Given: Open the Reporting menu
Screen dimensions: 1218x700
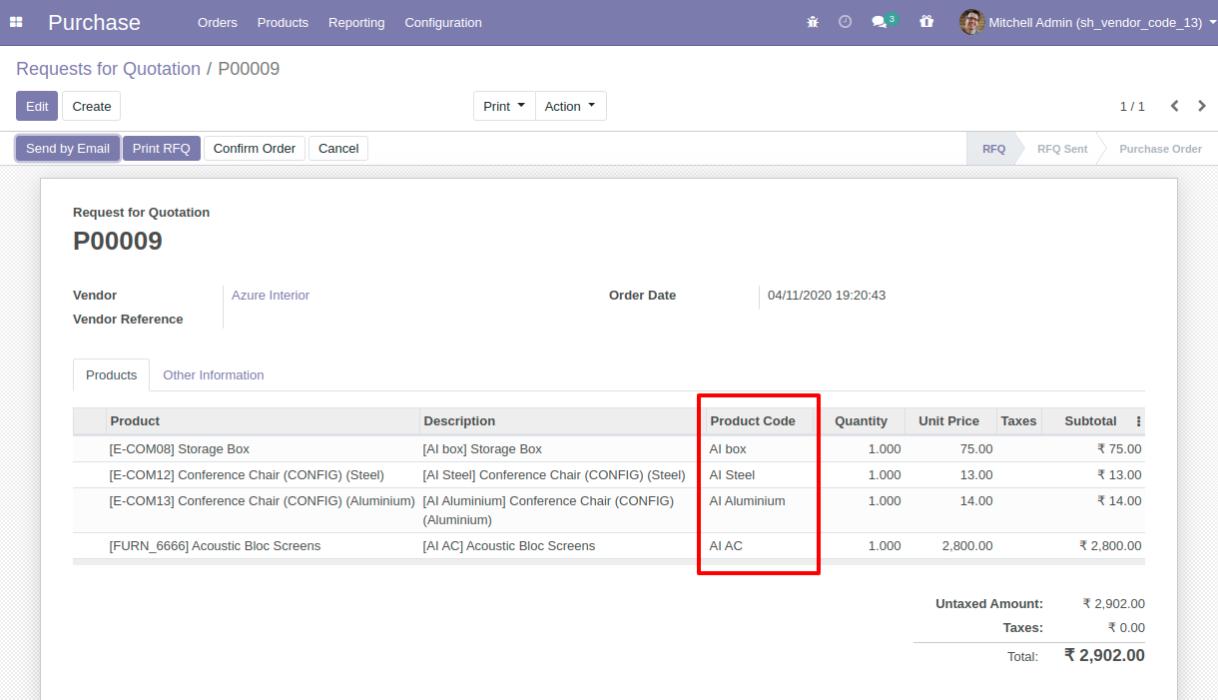Looking at the screenshot, I should click(356, 22).
